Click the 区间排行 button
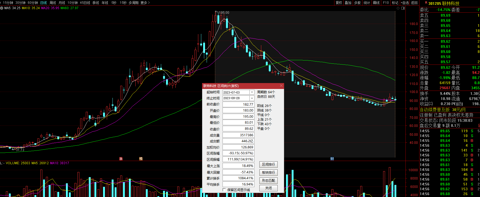Screen dimensions: 480x197 point(268,164)
